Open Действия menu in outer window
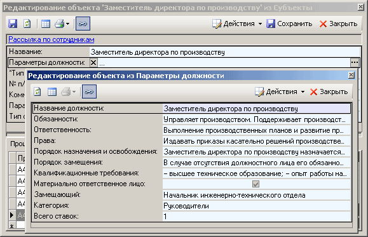Viewport: 368px width, 237px height. point(237,24)
